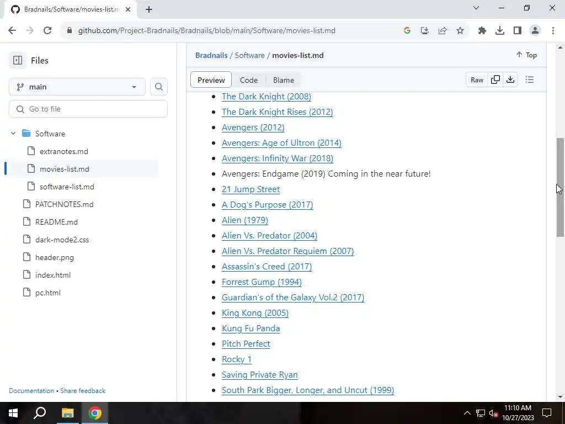Switch to Code tab
The height and width of the screenshot is (424, 565).
(x=249, y=80)
